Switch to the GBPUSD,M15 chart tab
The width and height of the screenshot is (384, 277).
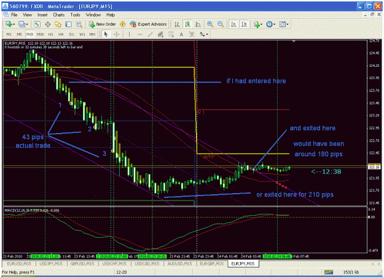[82, 264]
